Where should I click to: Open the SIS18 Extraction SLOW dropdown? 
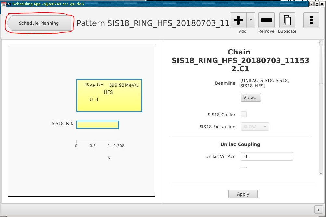[x=254, y=127]
